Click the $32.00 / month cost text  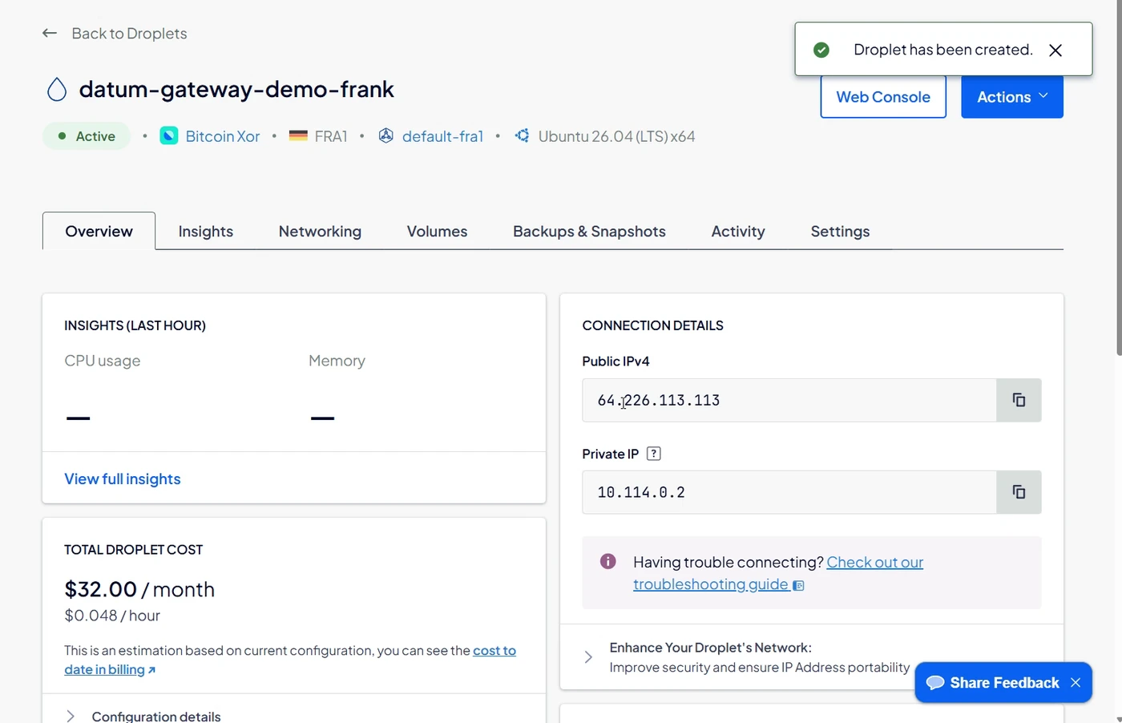[139, 589]
